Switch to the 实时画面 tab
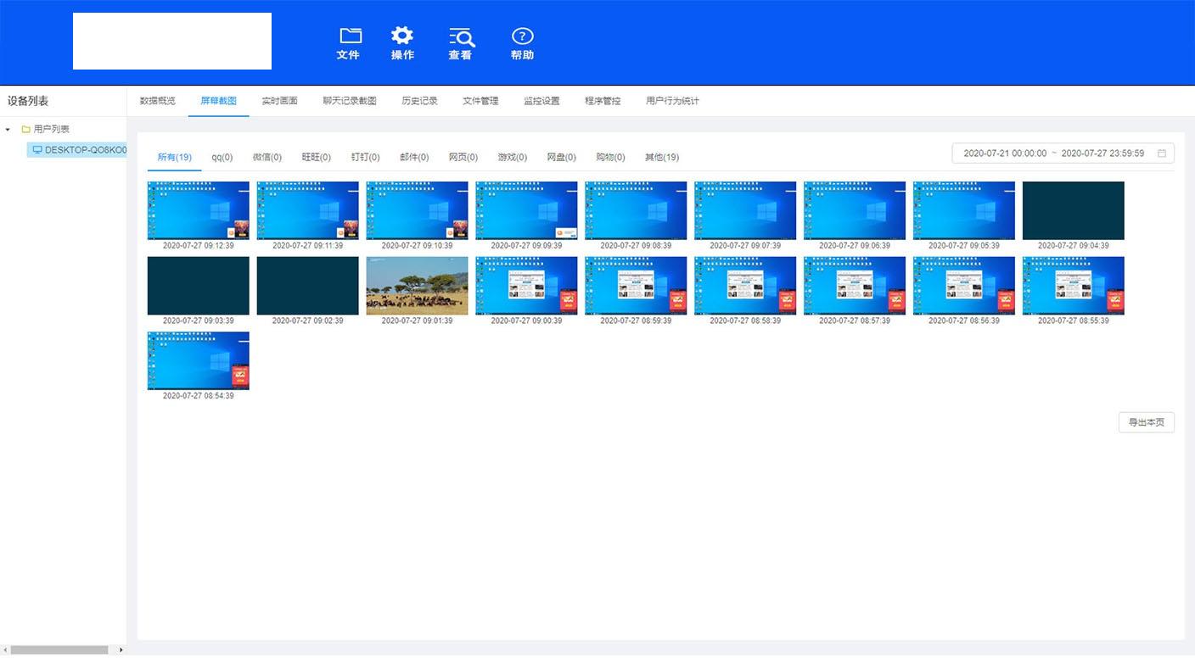Viewport: 1195px width, 658px height. coord(279,101)
